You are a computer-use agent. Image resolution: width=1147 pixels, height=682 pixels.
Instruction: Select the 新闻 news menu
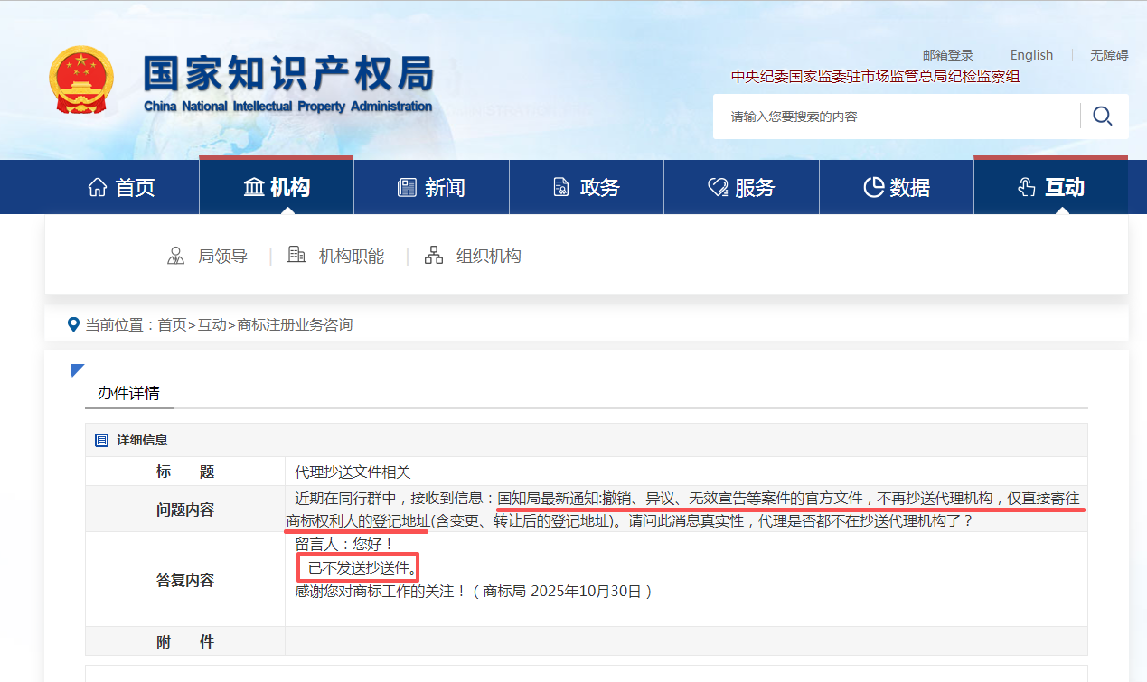click(x=431, y=188)
